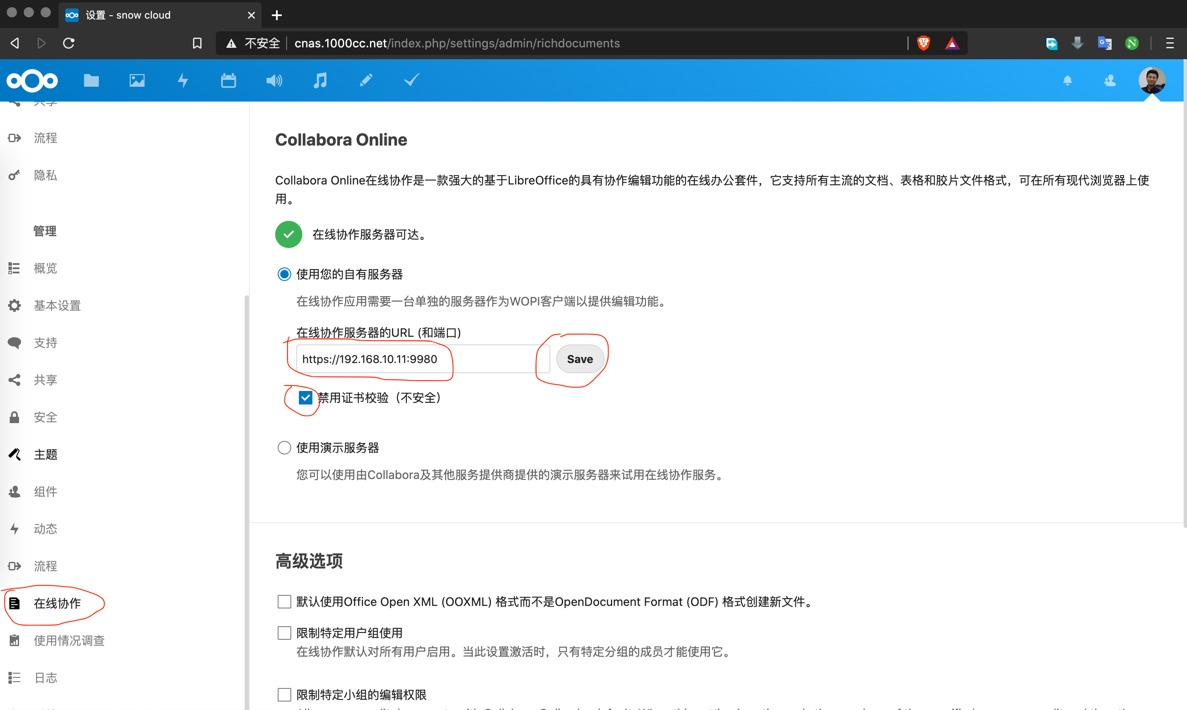The height and width of the screenshot is (710, 1187).
Task: Select the 设置 - snow cloud tab
Action: pyautogui.click(x=160, y=15)
